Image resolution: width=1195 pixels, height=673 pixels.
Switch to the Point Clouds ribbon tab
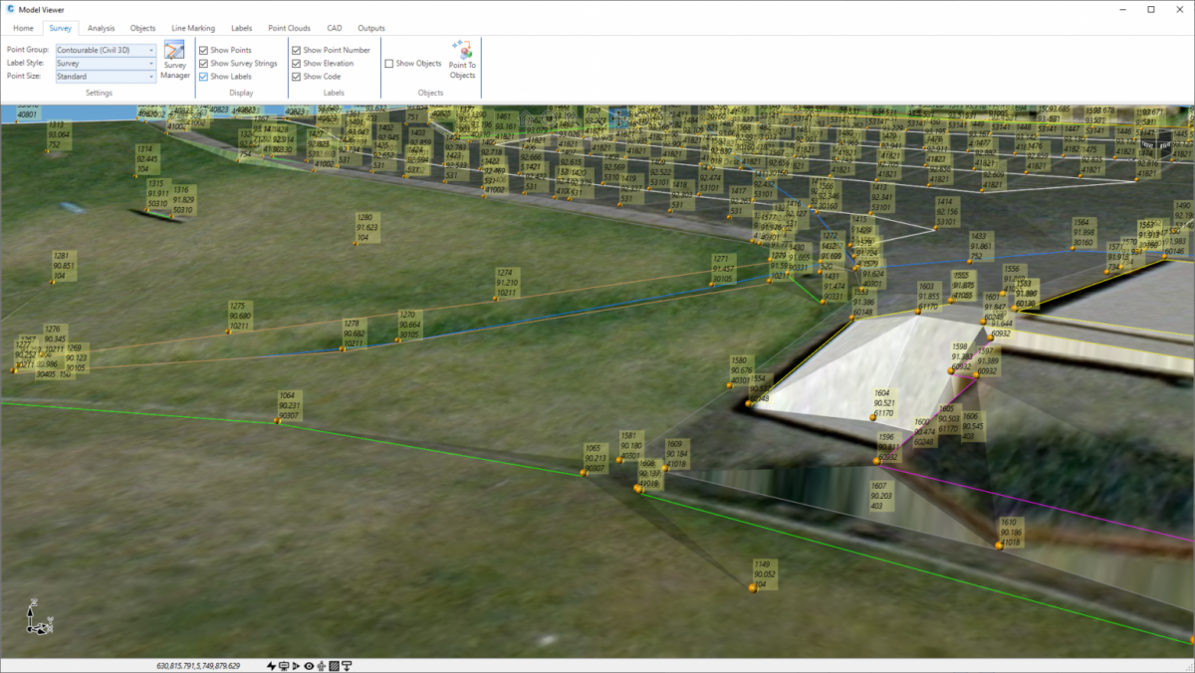point(289,28)
